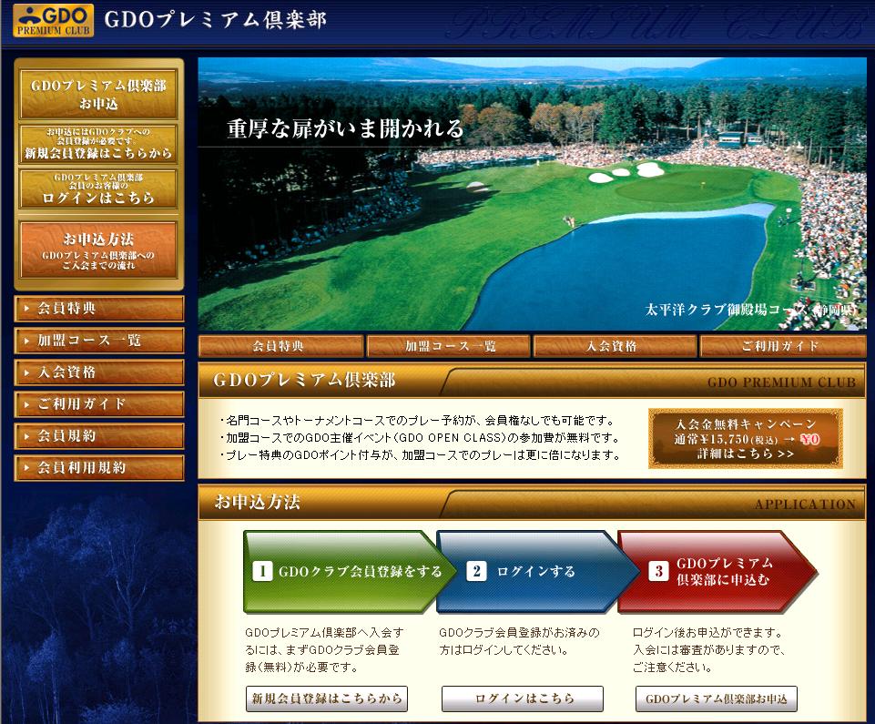The image size is (875, 724).
Task: Click the GDOプレミアム倶楽部 section header bar
Action: [532, 380]
